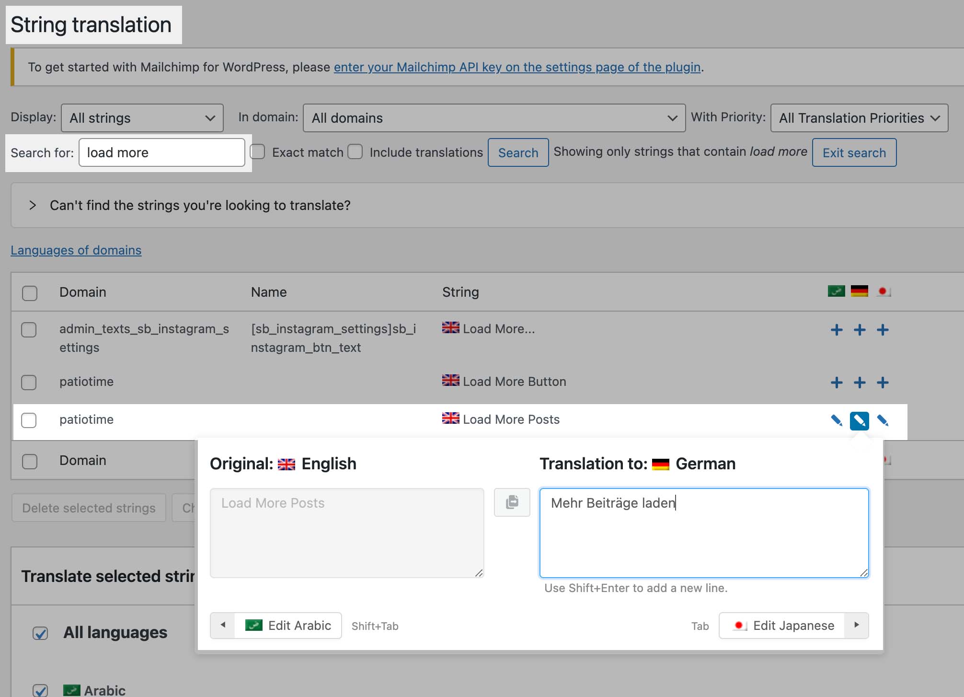The image size is (964, 697).
Task: Click the German flag in the table header
Action: tap(860, 290)
